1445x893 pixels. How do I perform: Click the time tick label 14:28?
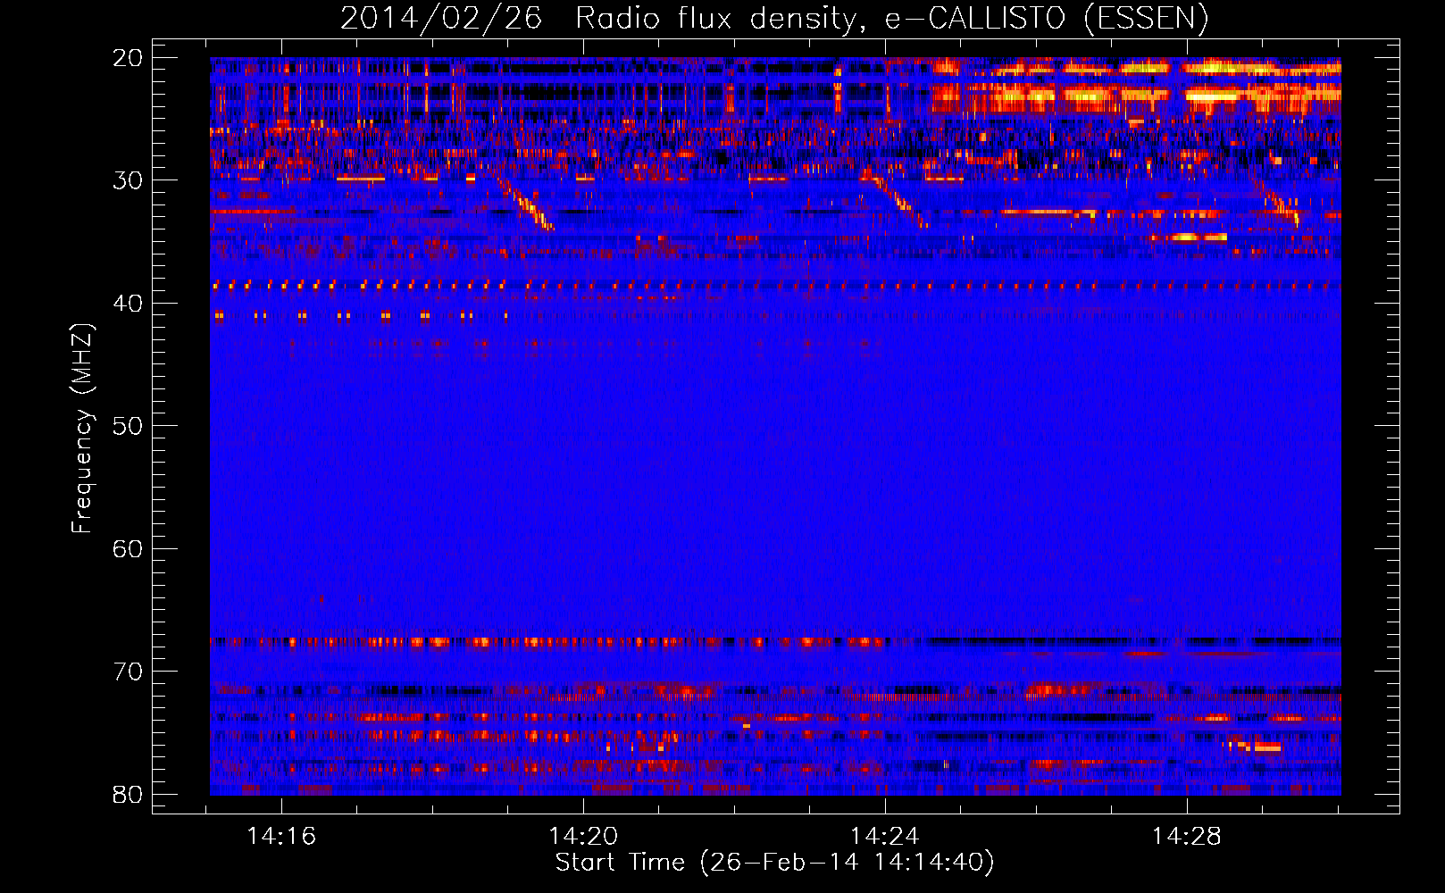(x=1187, y=836)
